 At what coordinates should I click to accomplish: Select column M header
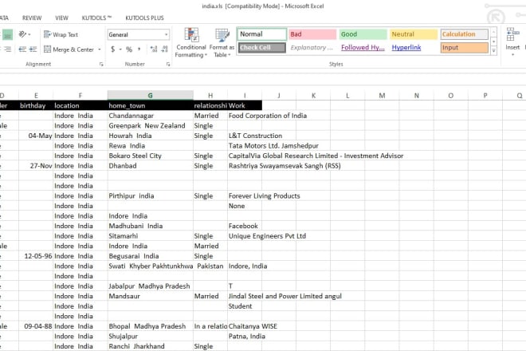pyautogui.click(x=382, y=96)
